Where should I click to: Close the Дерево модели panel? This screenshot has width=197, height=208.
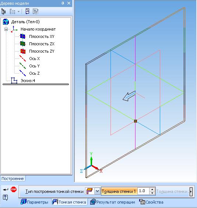69,3
